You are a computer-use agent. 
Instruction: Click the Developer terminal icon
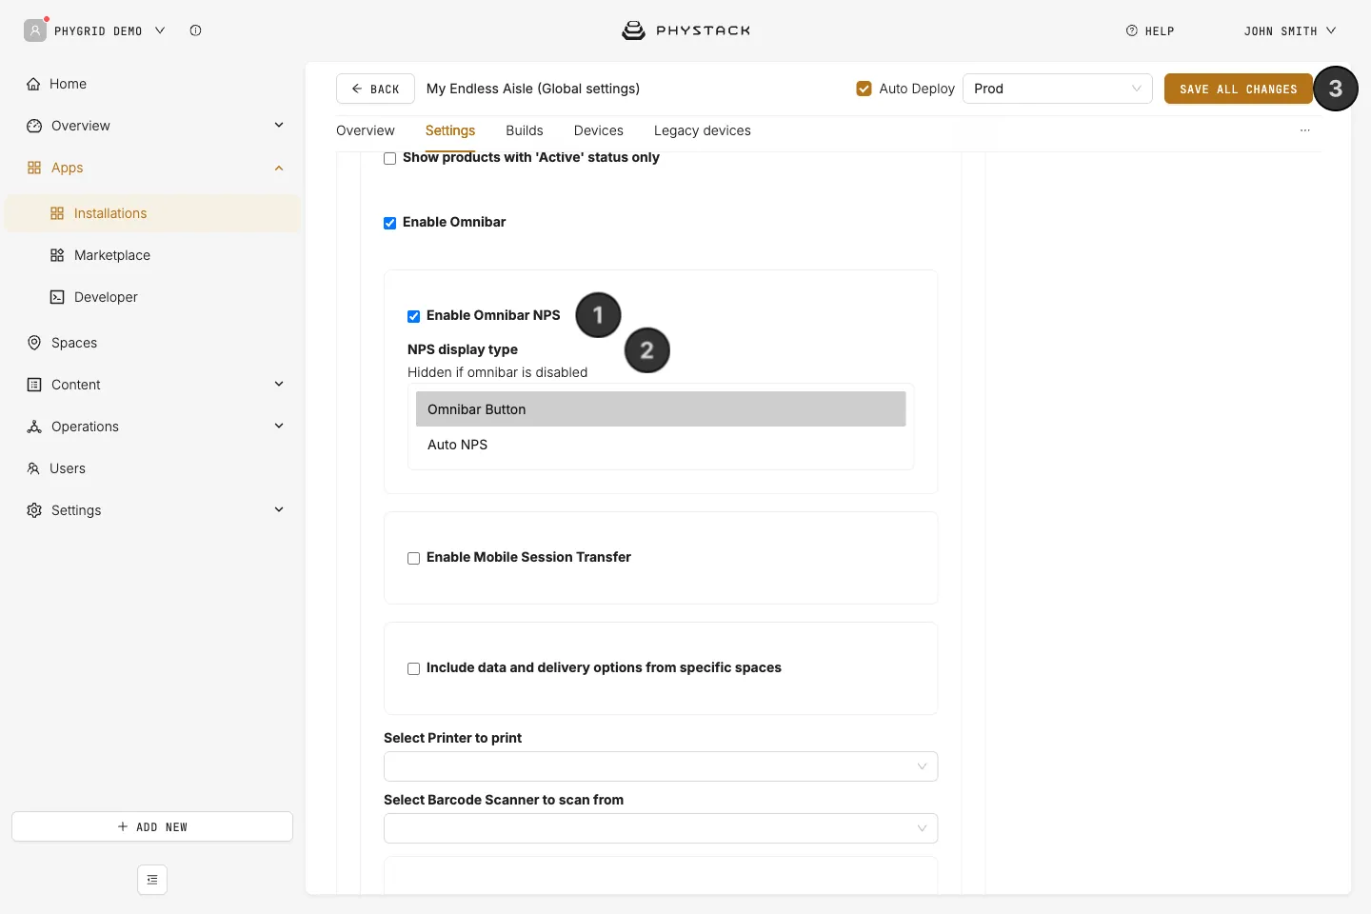(57, 297)
